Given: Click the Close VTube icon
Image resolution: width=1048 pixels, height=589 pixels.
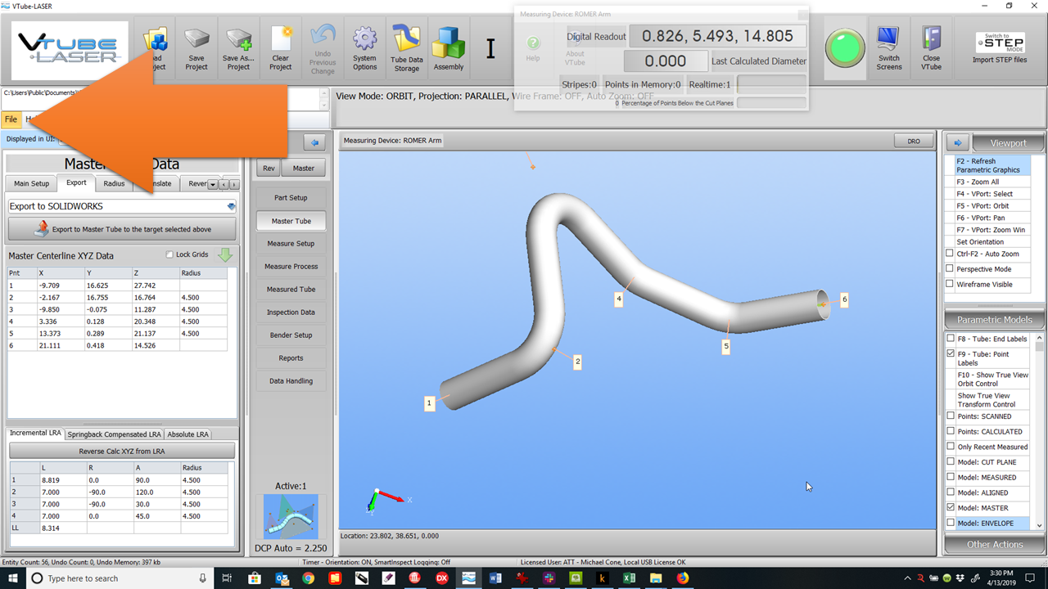Looking at the screenshot, I should pos(931,47).
